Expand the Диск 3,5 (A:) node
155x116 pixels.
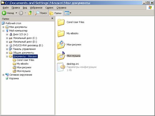7,35
